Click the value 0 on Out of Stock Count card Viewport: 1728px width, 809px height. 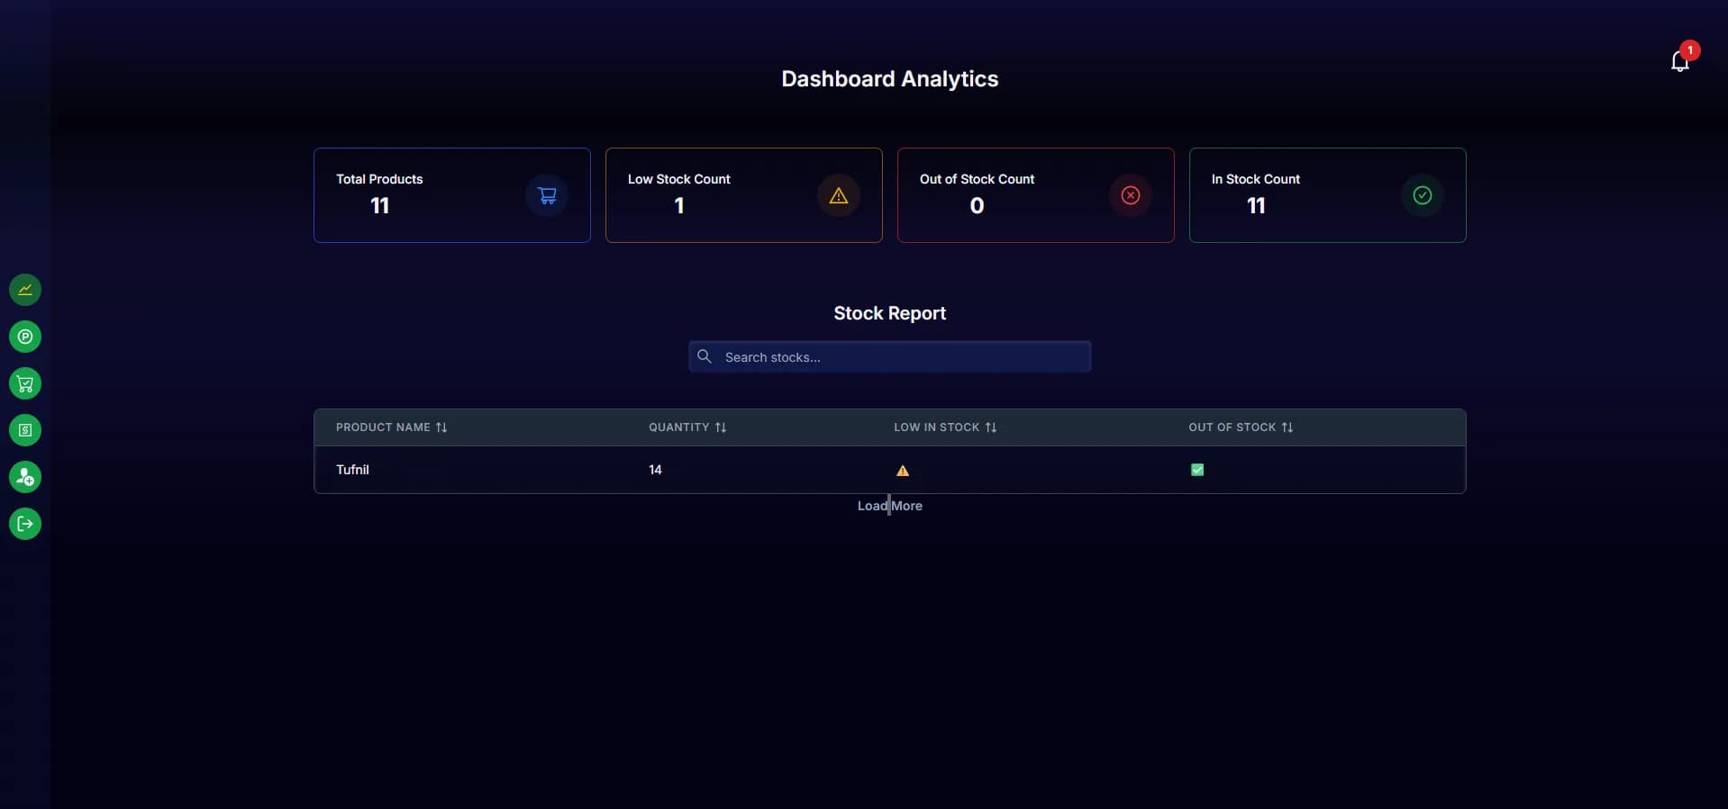(x=977, y=206)
